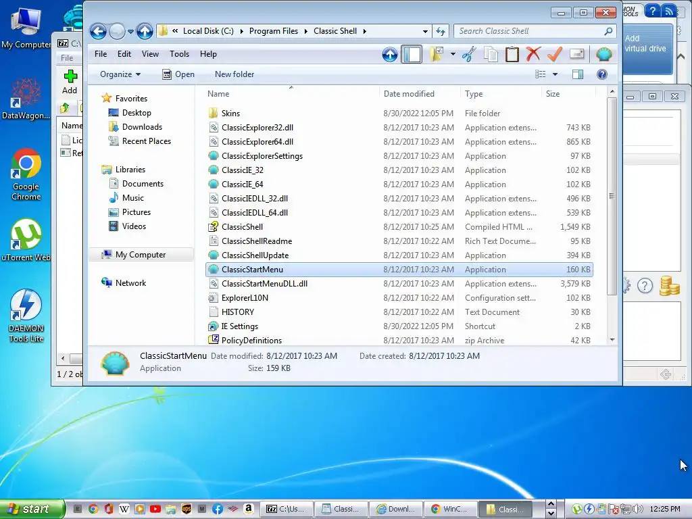Delete selected file with red X icon
Image resolution: width=692 pixels, height=519 pixels.
[x=534, y=54]
